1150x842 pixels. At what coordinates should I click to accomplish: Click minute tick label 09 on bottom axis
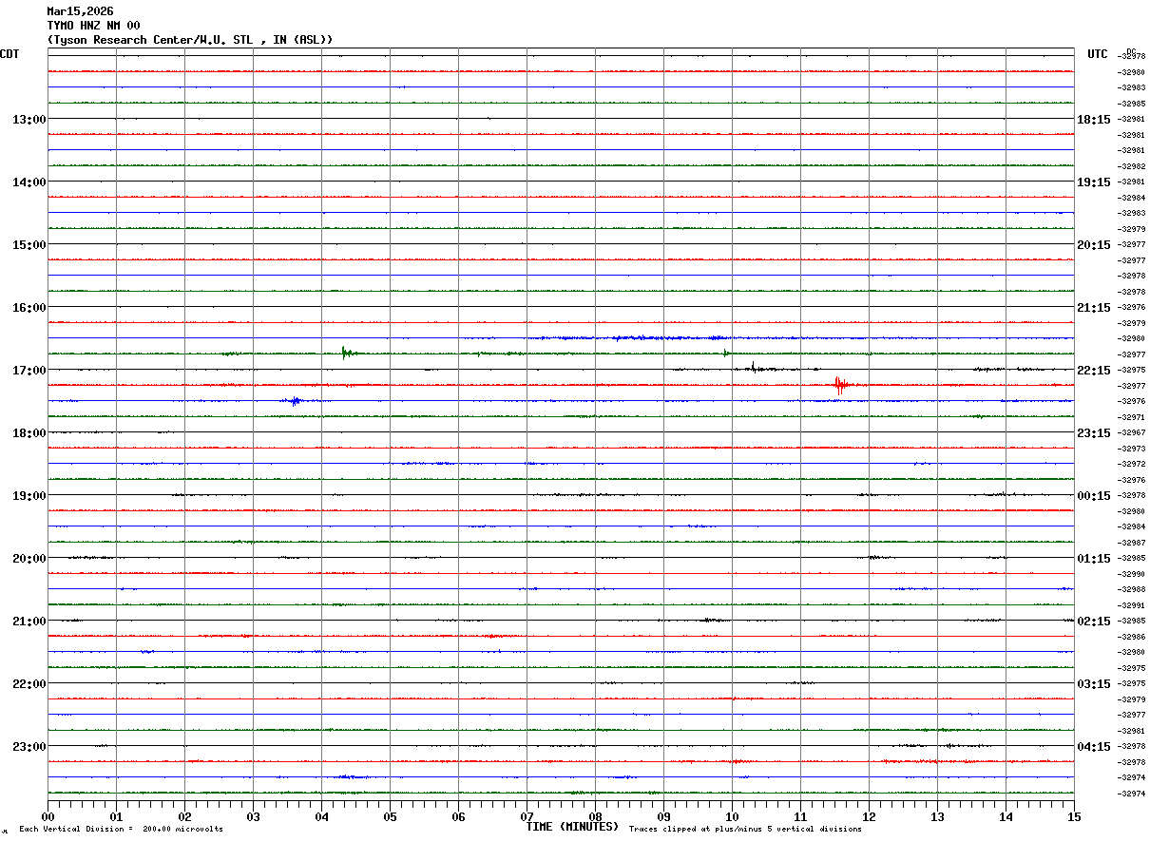point(663,816)
